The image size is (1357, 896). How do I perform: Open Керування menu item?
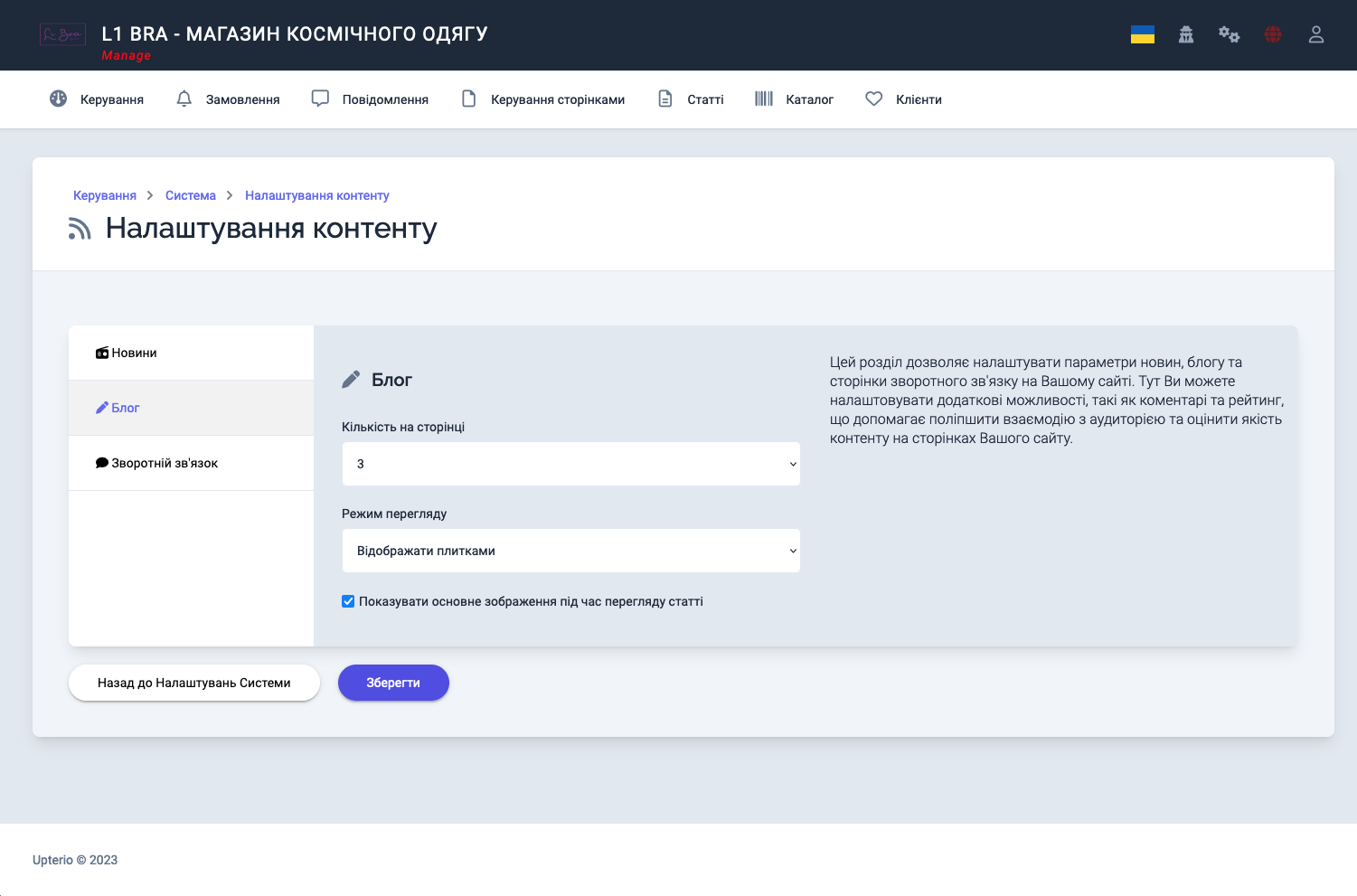(97, 99)
